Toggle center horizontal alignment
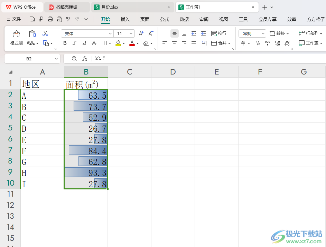The width and height of the screenshot is (326, 247). 175,43
